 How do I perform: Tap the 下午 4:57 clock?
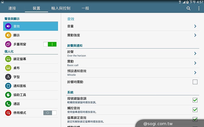196,2
